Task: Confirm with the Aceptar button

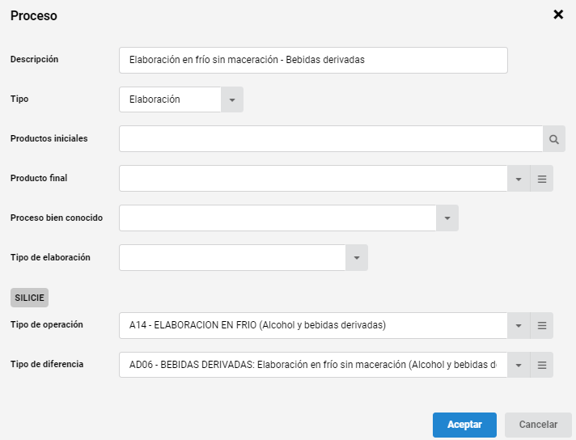Action: (464, 425)
